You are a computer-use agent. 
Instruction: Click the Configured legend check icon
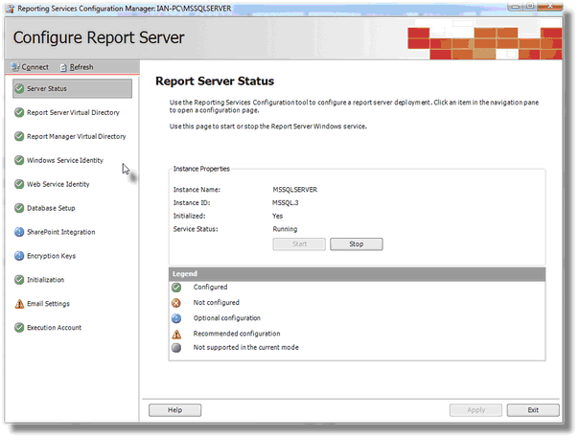tap(176, 288)
